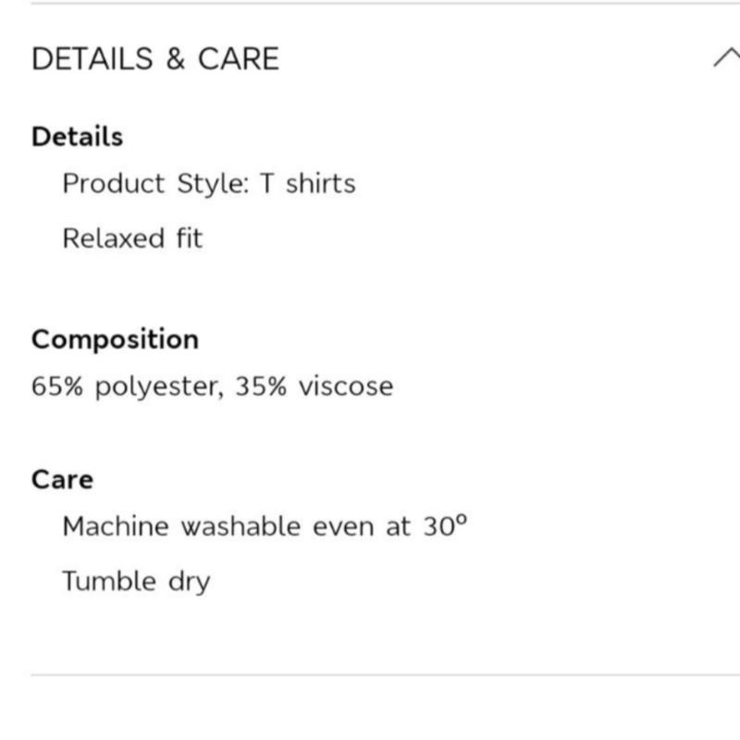This screenshot has width=740, height=740.
Task: Click the Tumble dry care instruction
Action: click(136, 581)
